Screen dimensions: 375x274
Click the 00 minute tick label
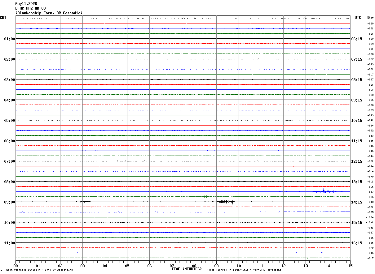pyautogui.click(x=16, y=266)
